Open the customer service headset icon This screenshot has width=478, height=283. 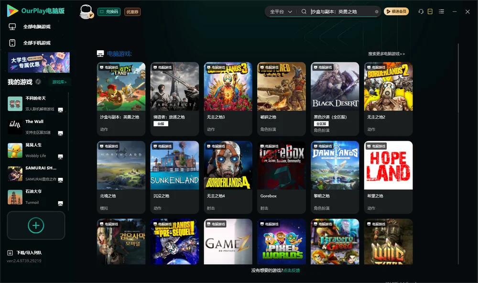pyautogui.click(x=421, y=11)
